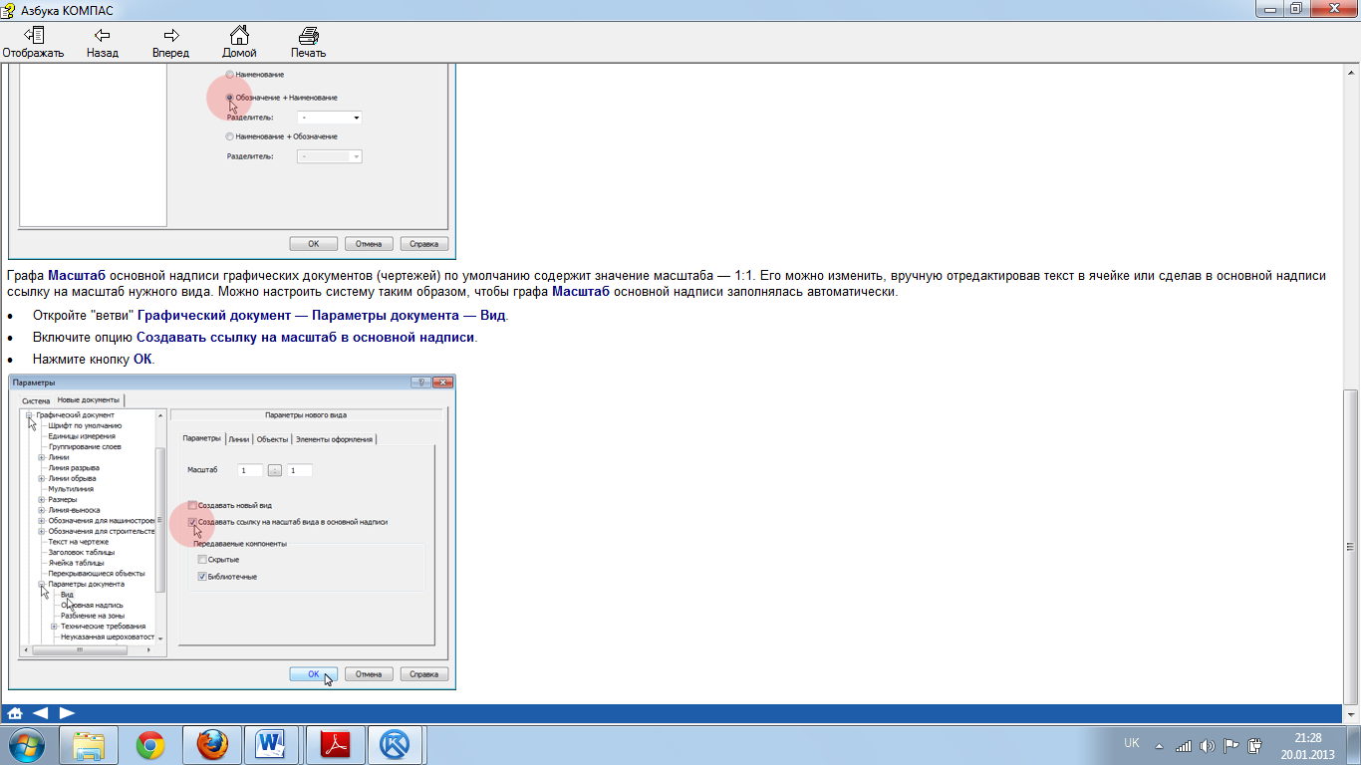
Task: Select the Наименование radio button
Action: 230,75
